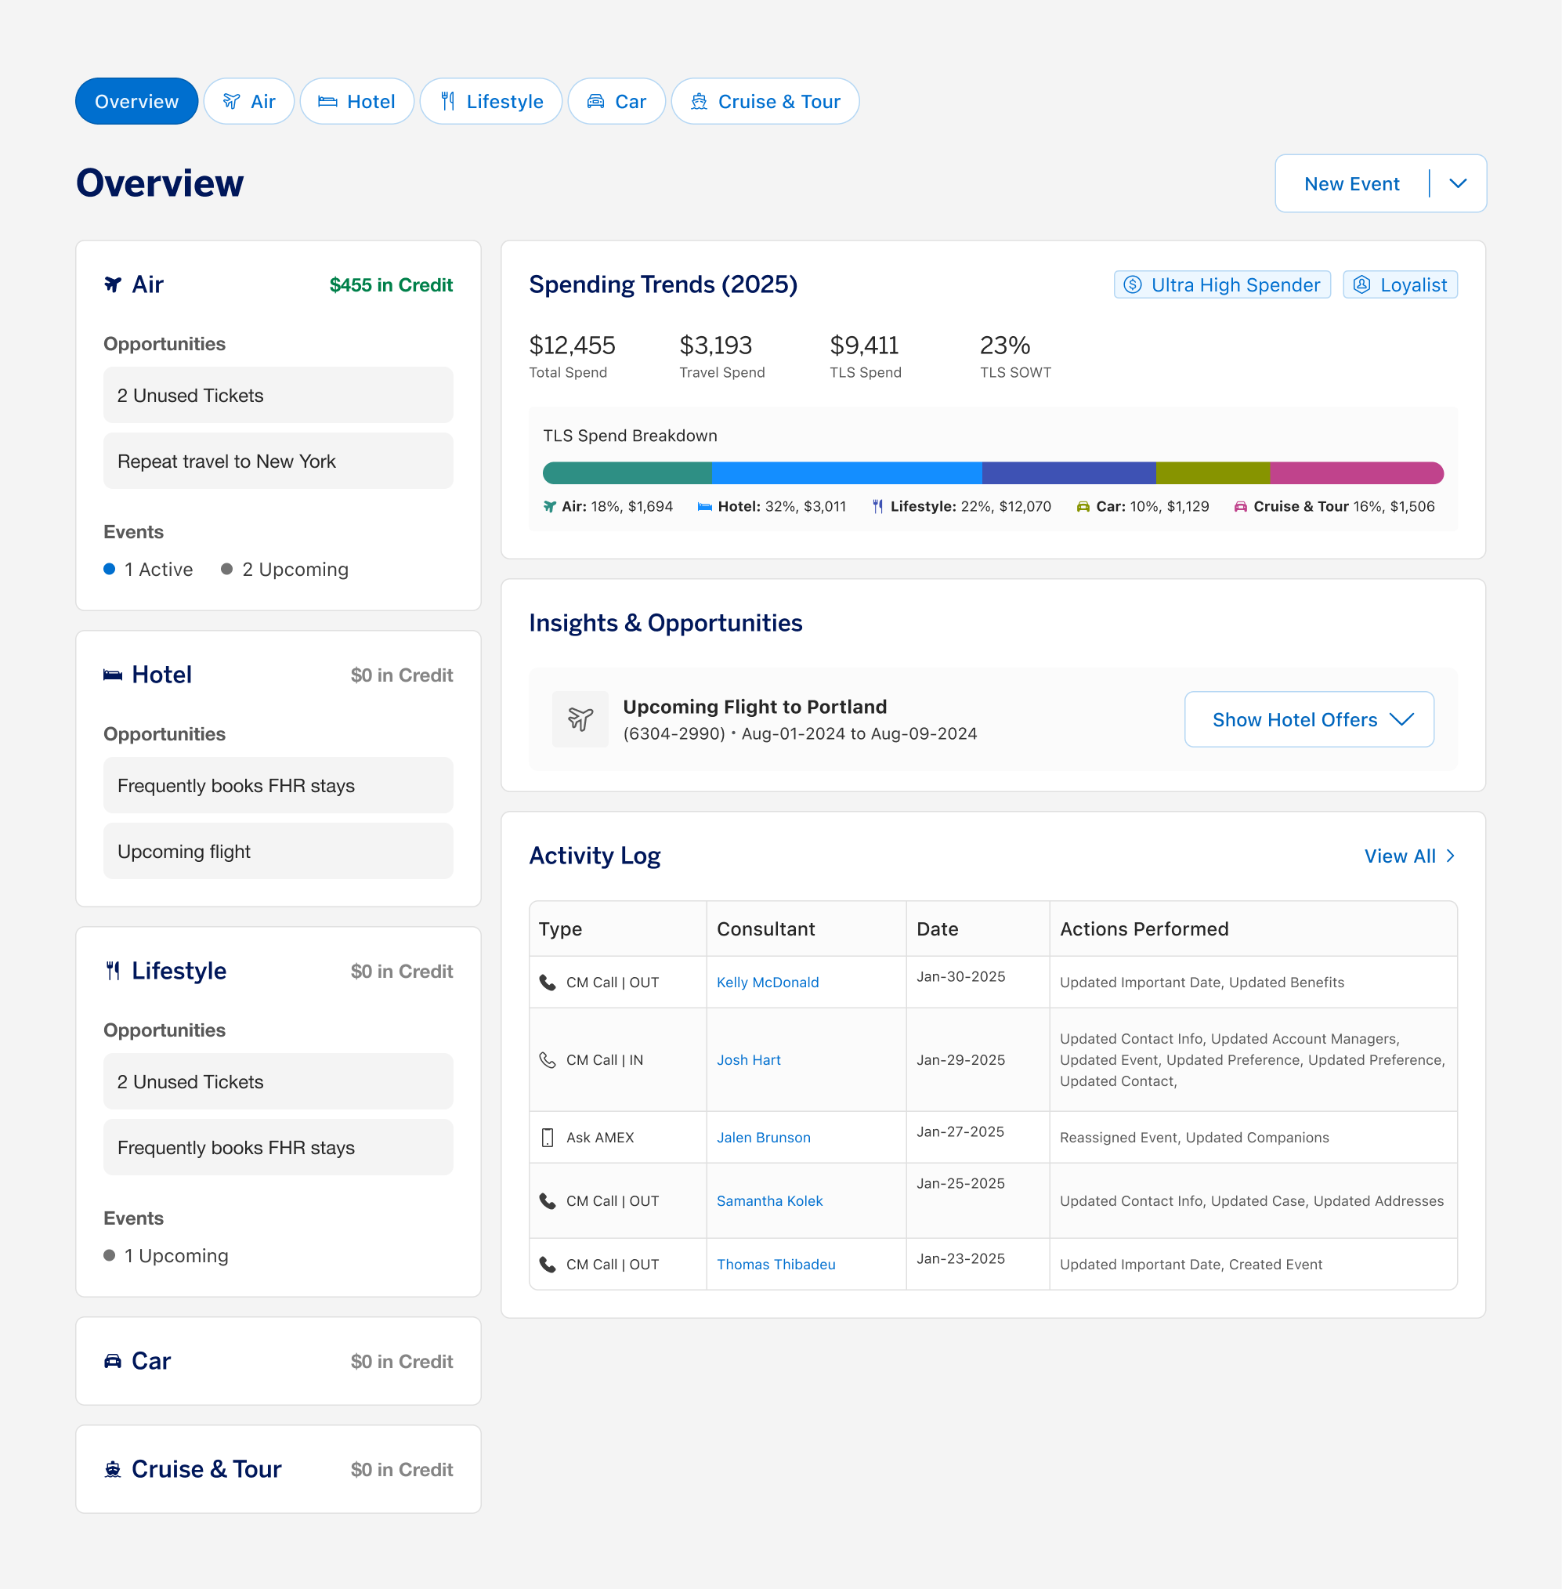Screen dimensions: 1562x1589
Task: Click the fork-knife icon in Lifestyle card header
Action: [114, 971]
